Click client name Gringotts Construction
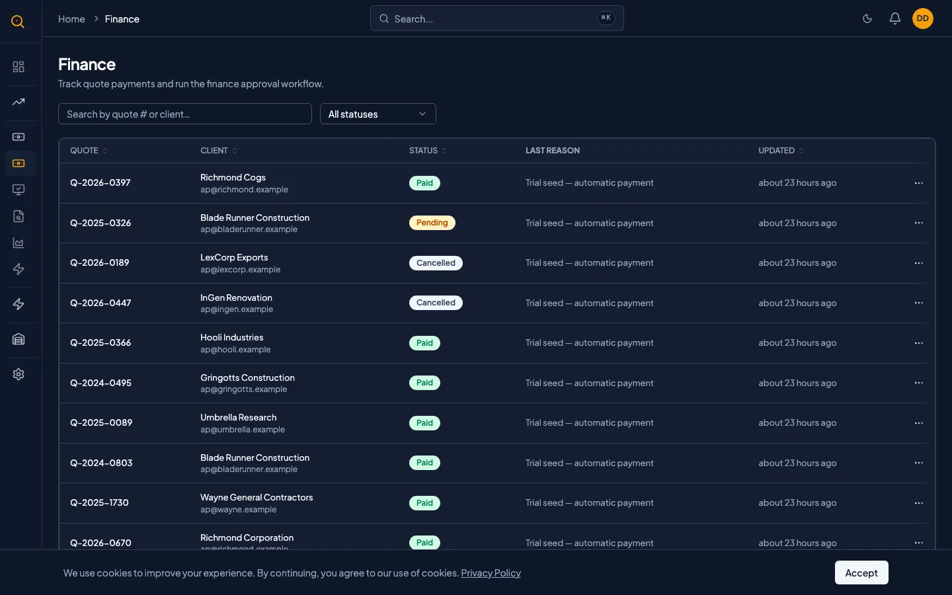952x595 pixels. 247,377
